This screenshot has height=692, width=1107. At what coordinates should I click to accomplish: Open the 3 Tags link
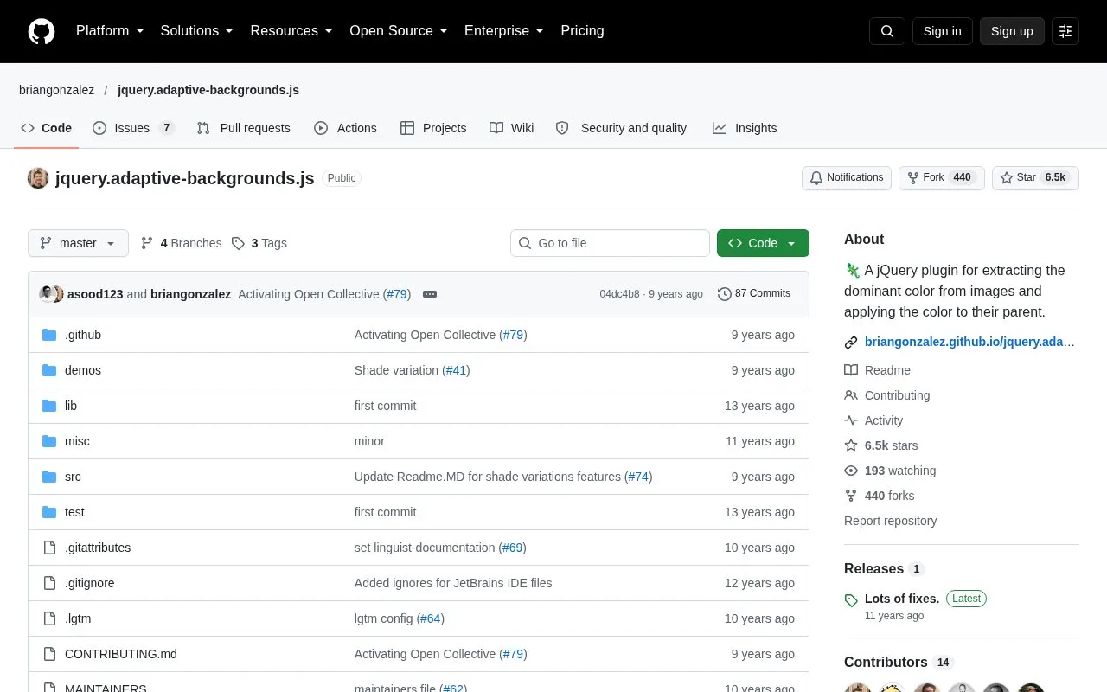[259, 243]
